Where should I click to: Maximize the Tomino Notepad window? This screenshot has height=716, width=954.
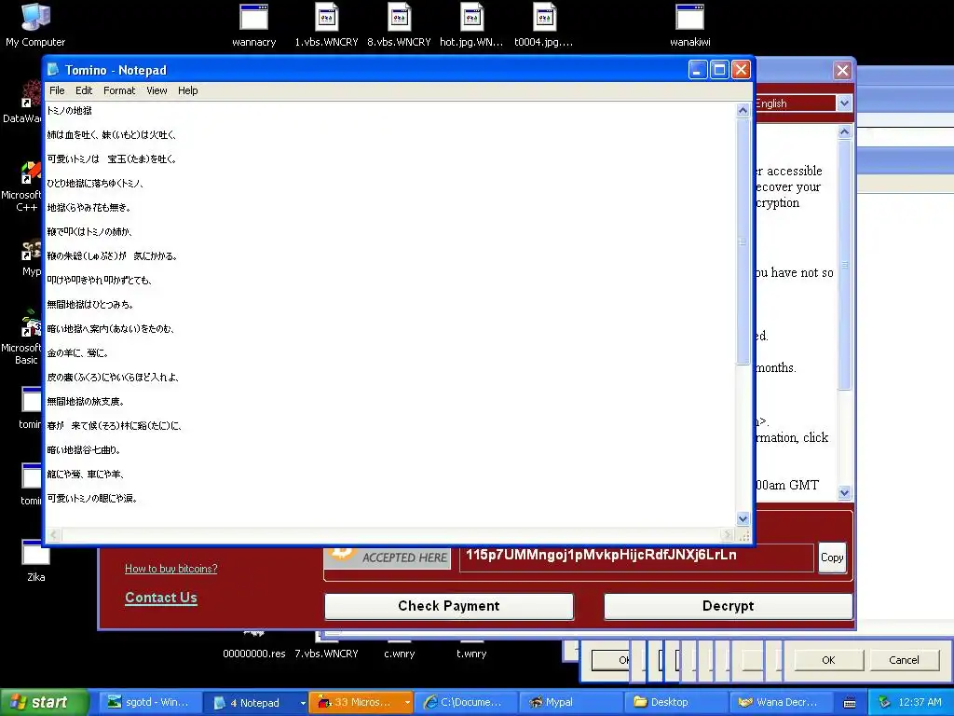(x=719, y=70)
